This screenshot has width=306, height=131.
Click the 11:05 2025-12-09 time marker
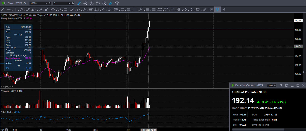(x=148, y=129)
